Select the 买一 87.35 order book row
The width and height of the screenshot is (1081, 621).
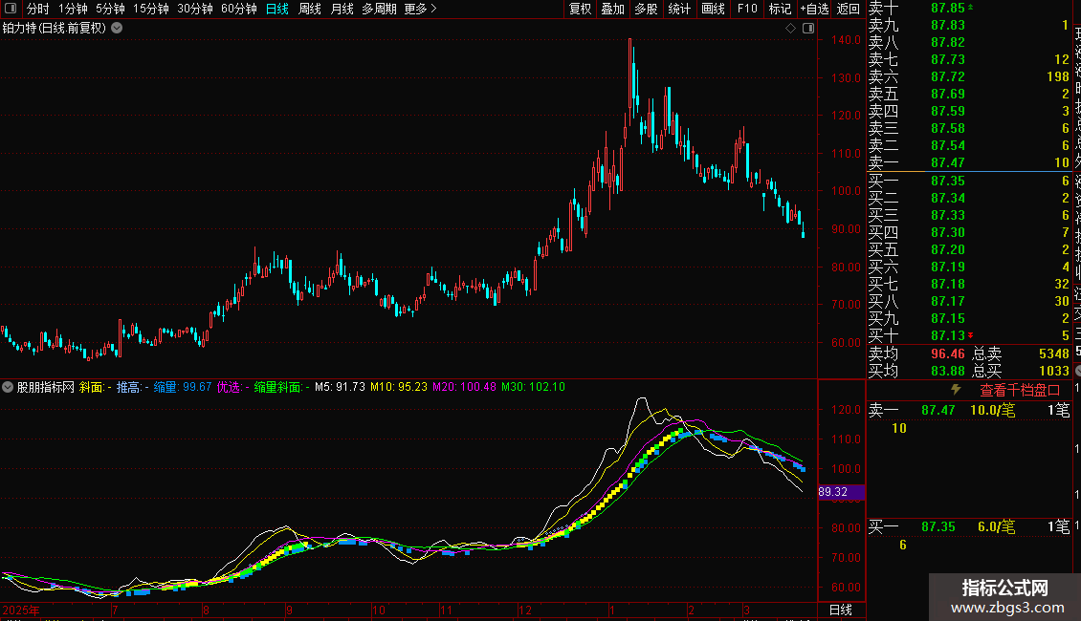969,182
